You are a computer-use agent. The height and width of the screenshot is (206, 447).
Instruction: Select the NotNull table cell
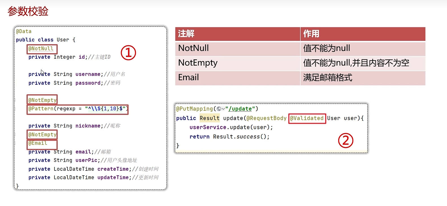238,49
